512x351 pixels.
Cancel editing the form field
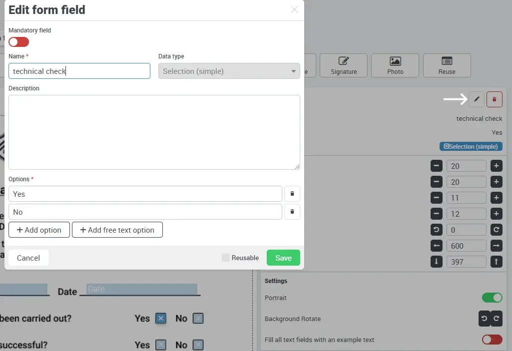click(x=28, y=258)
